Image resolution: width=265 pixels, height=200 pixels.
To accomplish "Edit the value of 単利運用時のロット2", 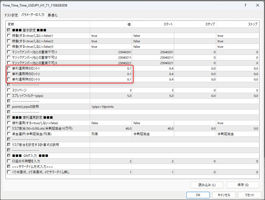I will click(x=111, y=74).
